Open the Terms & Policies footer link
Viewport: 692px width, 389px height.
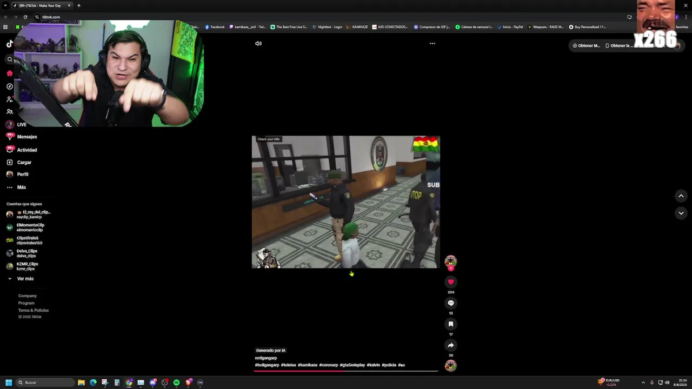pyautogui.click(x=34, y=311)
